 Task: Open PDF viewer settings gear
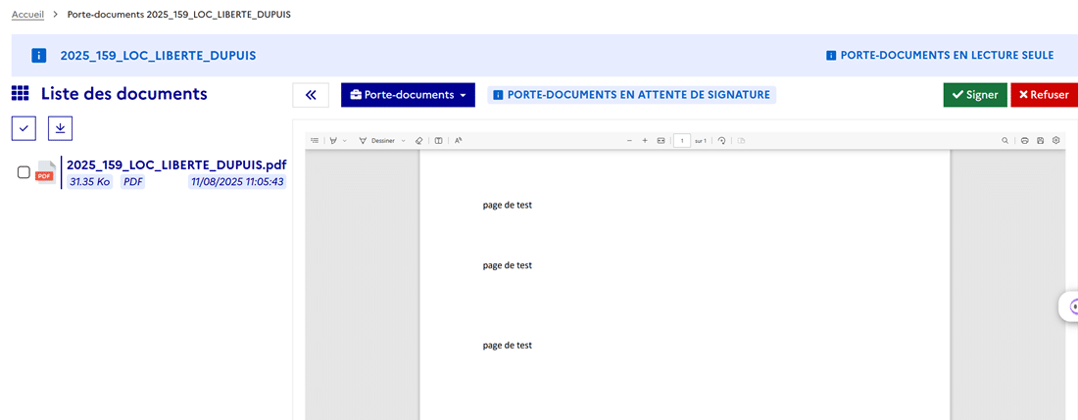[x=1056, y=141]
